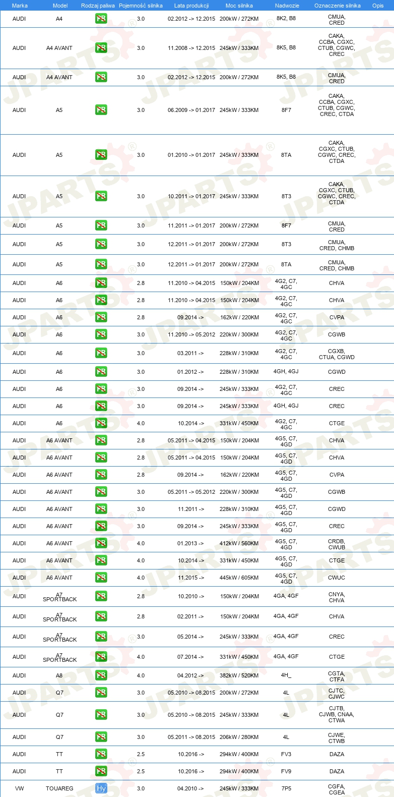This screenshot has width=394, height=797.
Task: Click the body code 4H_ cell
Action: point(286,675)
